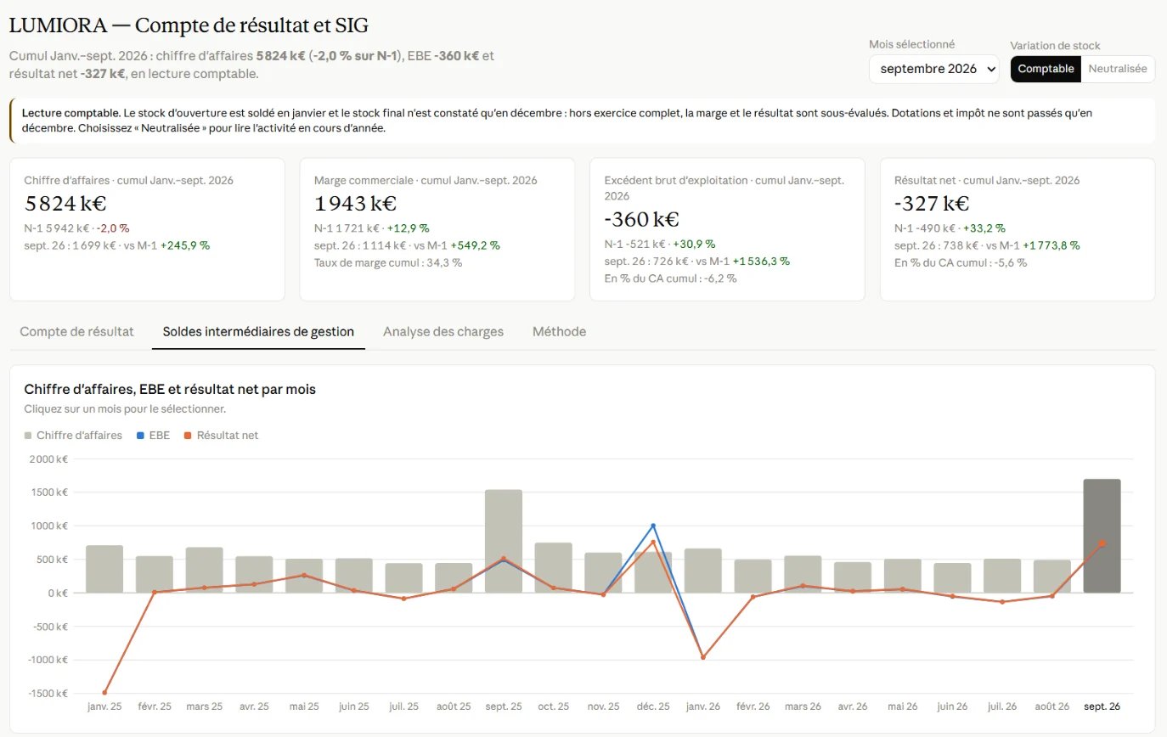Open the Compte de résultat tab

[76, 331]
